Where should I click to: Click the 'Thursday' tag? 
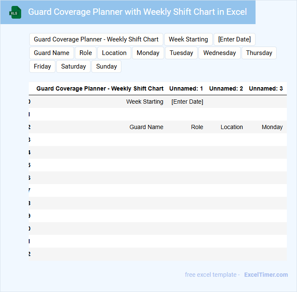coord(259,53)
